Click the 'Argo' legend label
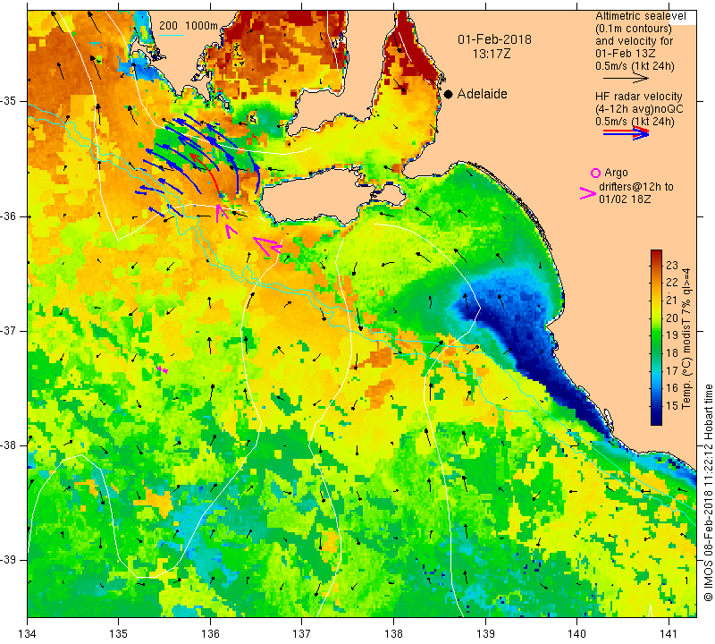Viewport: 715px width, 644px height. tap(616, 173)
